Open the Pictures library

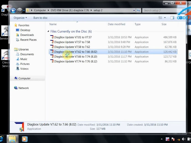point(25,64)
